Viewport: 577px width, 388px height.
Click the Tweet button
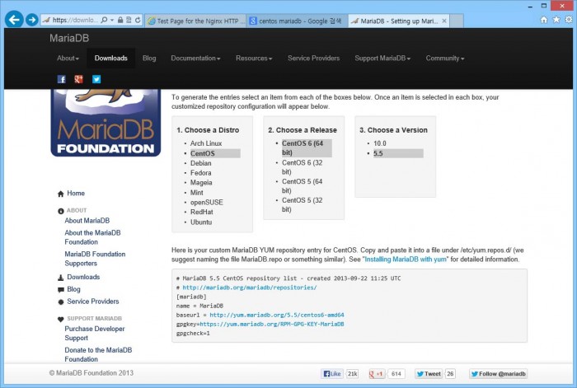tap(429, 374)
